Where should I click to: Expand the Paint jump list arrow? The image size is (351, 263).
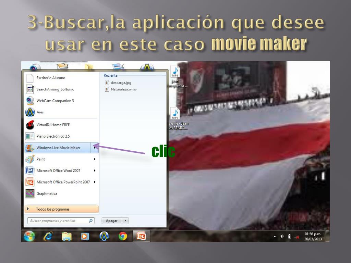tap(95, 159)
